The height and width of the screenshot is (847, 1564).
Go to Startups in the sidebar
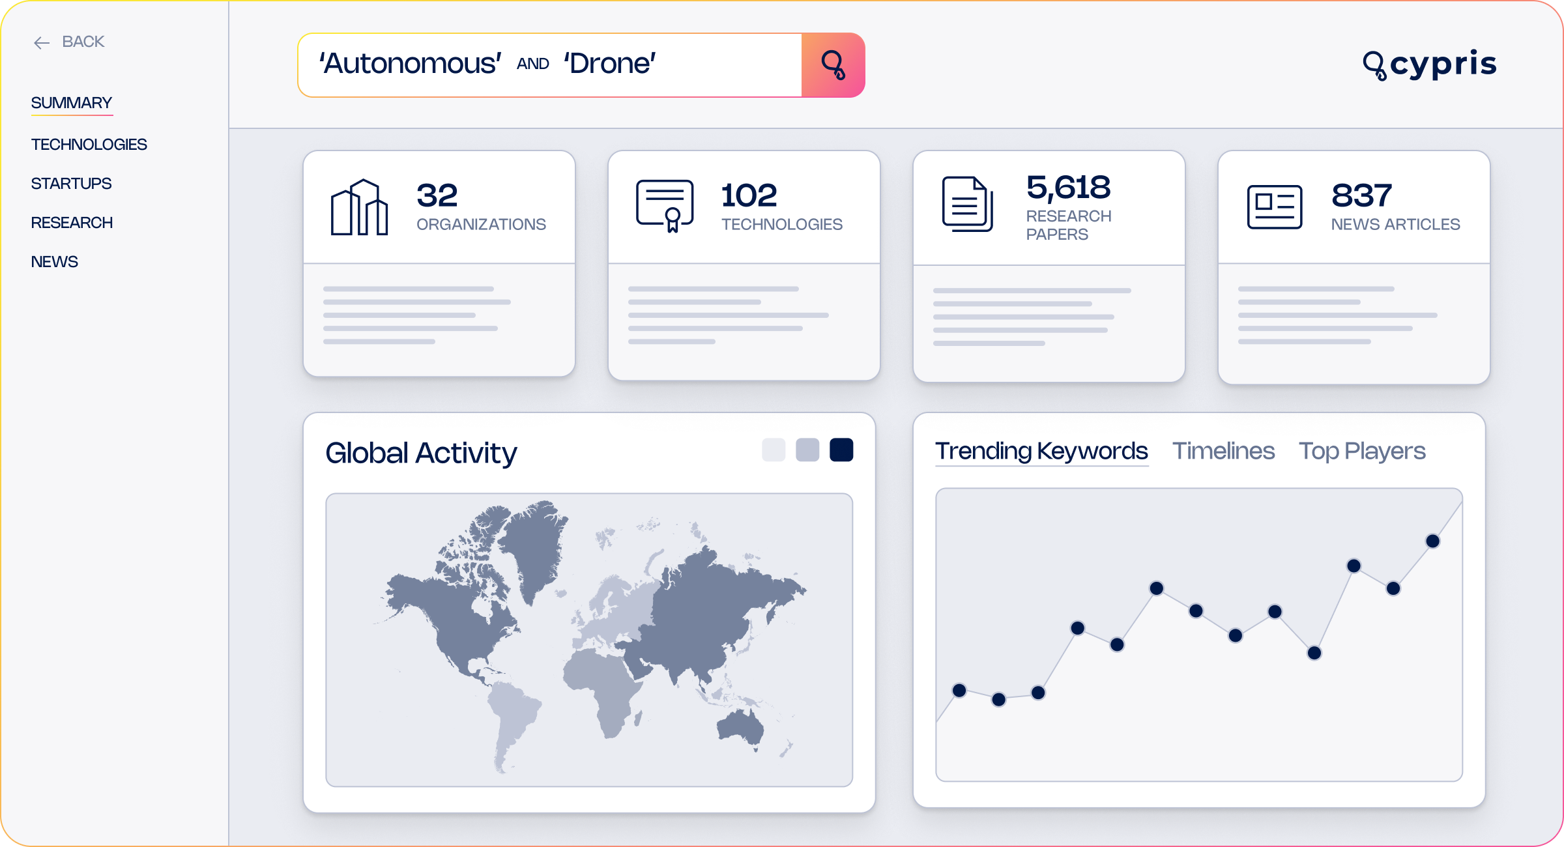pyautogui.click(x=72, y=184)
